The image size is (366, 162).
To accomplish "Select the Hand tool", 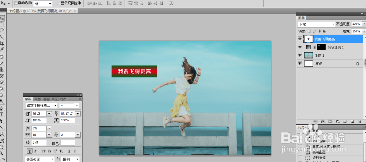I will point(2,147).
